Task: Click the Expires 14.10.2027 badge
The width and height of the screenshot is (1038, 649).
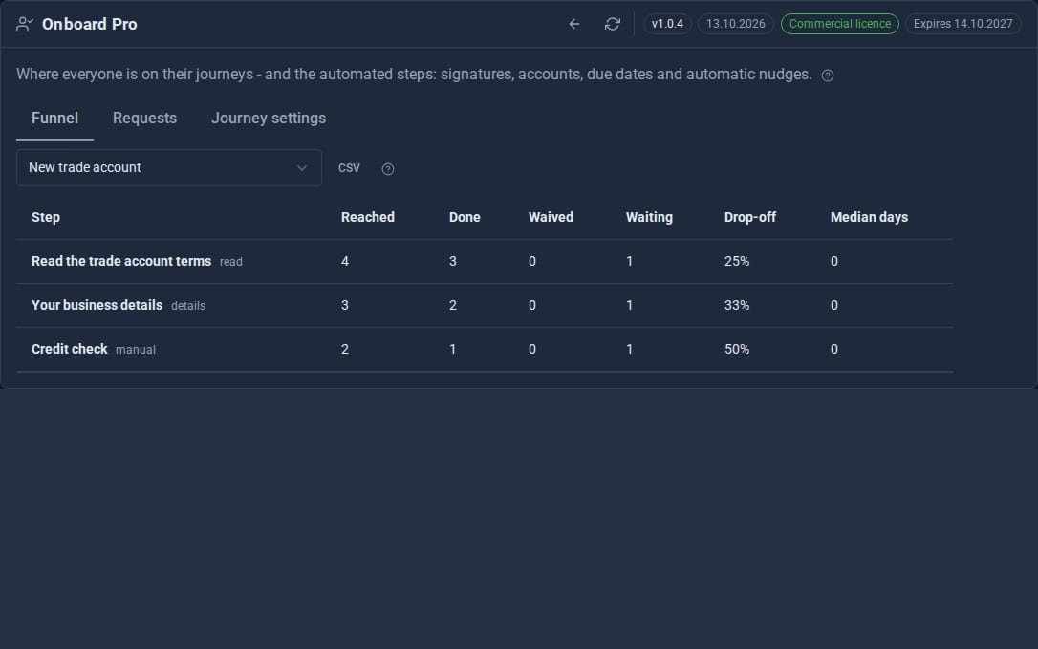Action: coord(963,24)
